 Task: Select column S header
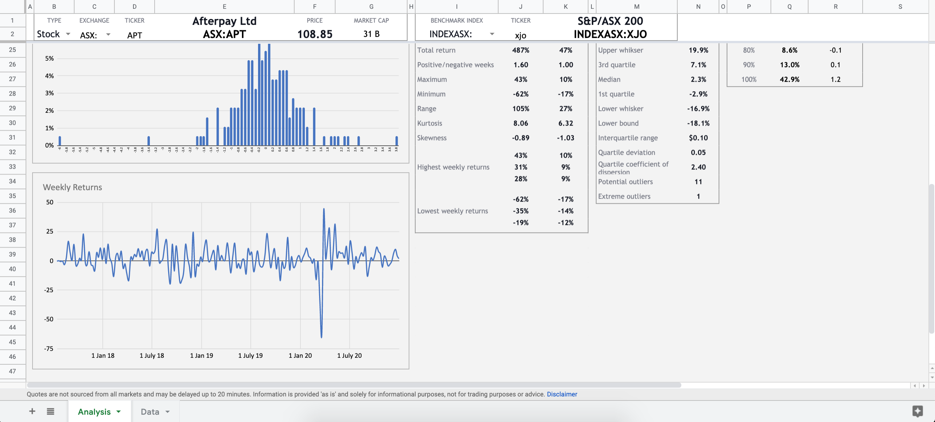point(900,7)
